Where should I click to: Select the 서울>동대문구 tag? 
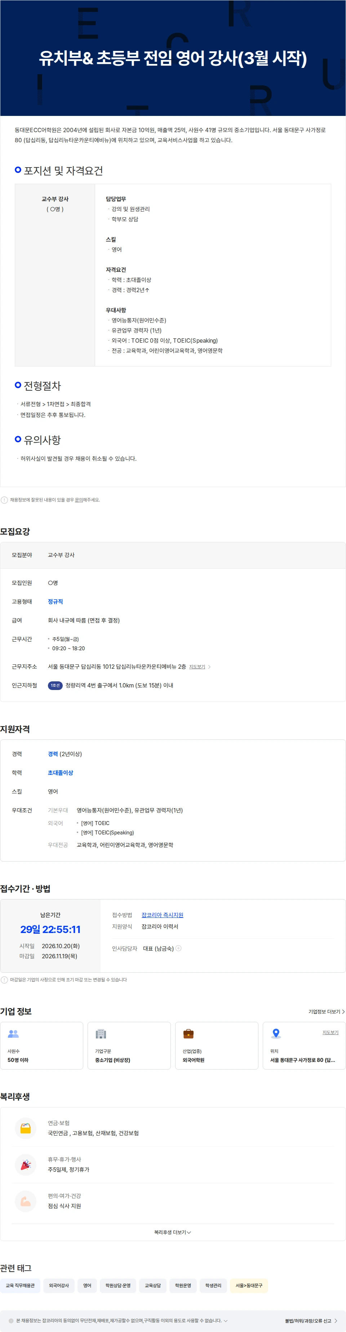tap(249, 1286)
